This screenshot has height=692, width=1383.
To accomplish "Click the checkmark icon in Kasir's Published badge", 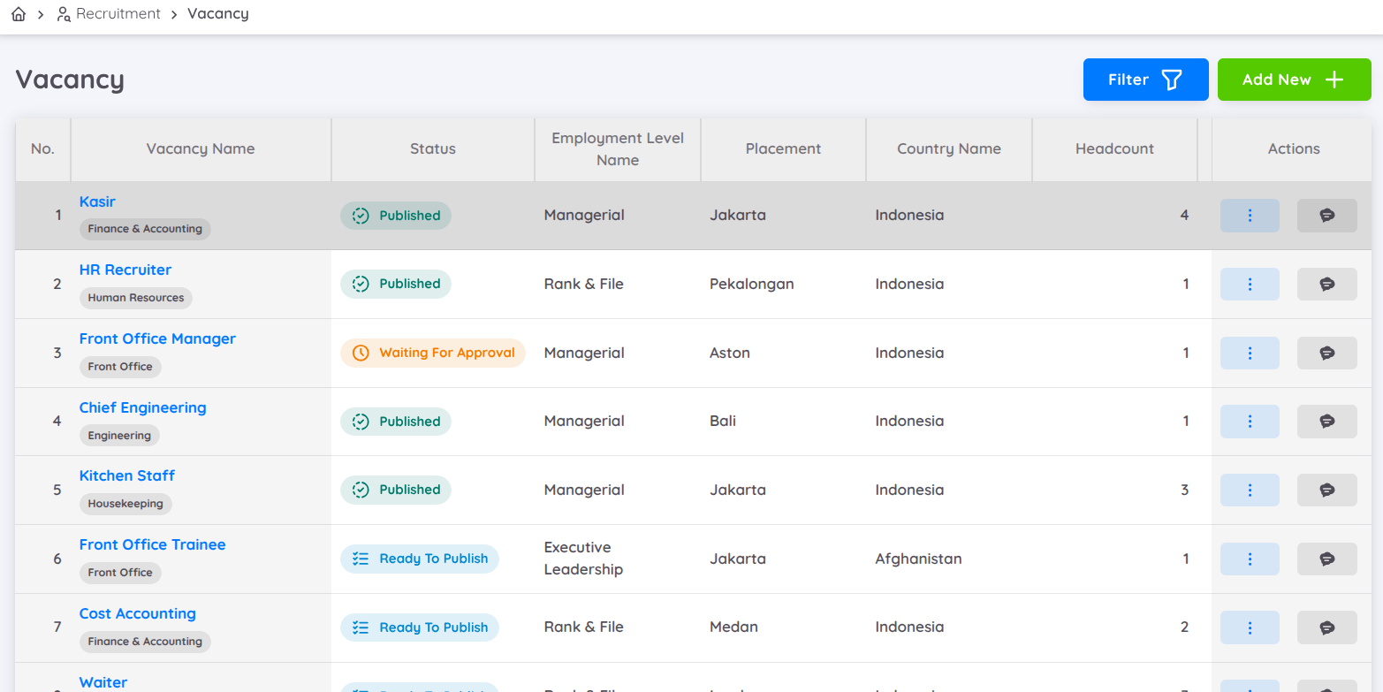I will 360,215.
